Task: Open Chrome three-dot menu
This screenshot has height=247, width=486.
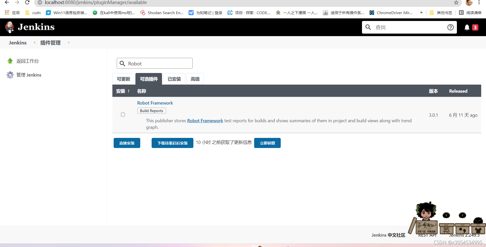Action: click(x=479, y=3)
